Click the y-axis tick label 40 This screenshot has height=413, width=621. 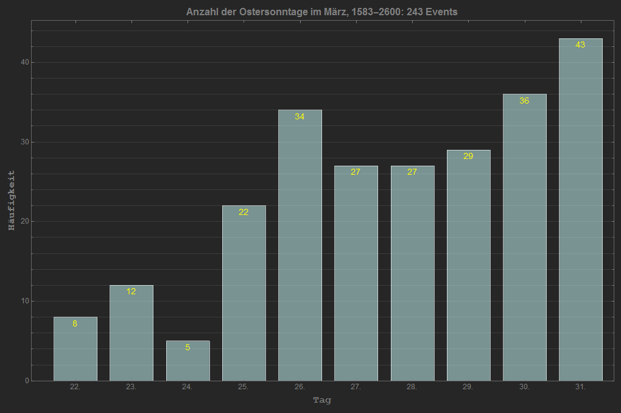(x=25, y=62)
